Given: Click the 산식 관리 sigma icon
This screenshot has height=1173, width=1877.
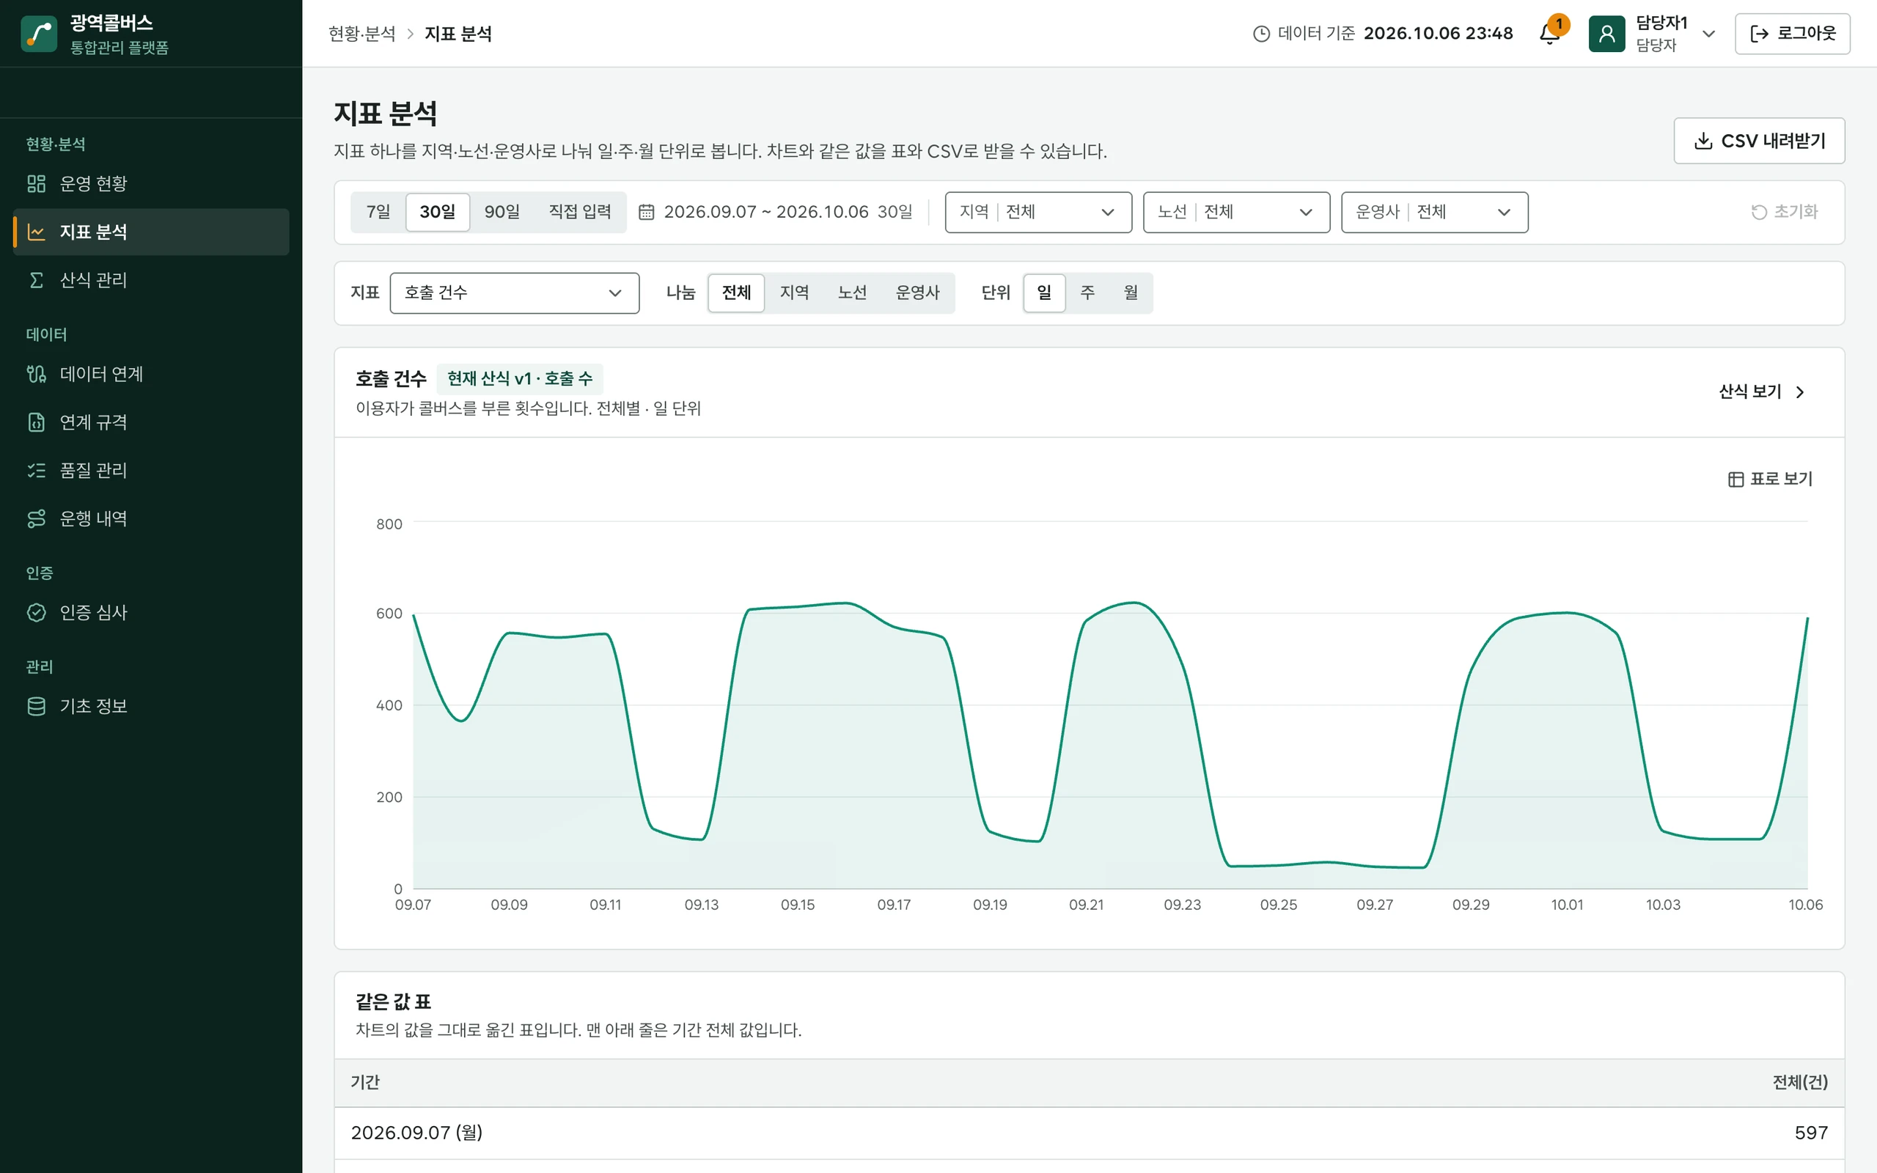Looking at the screenshot, I should click(37, 280).
